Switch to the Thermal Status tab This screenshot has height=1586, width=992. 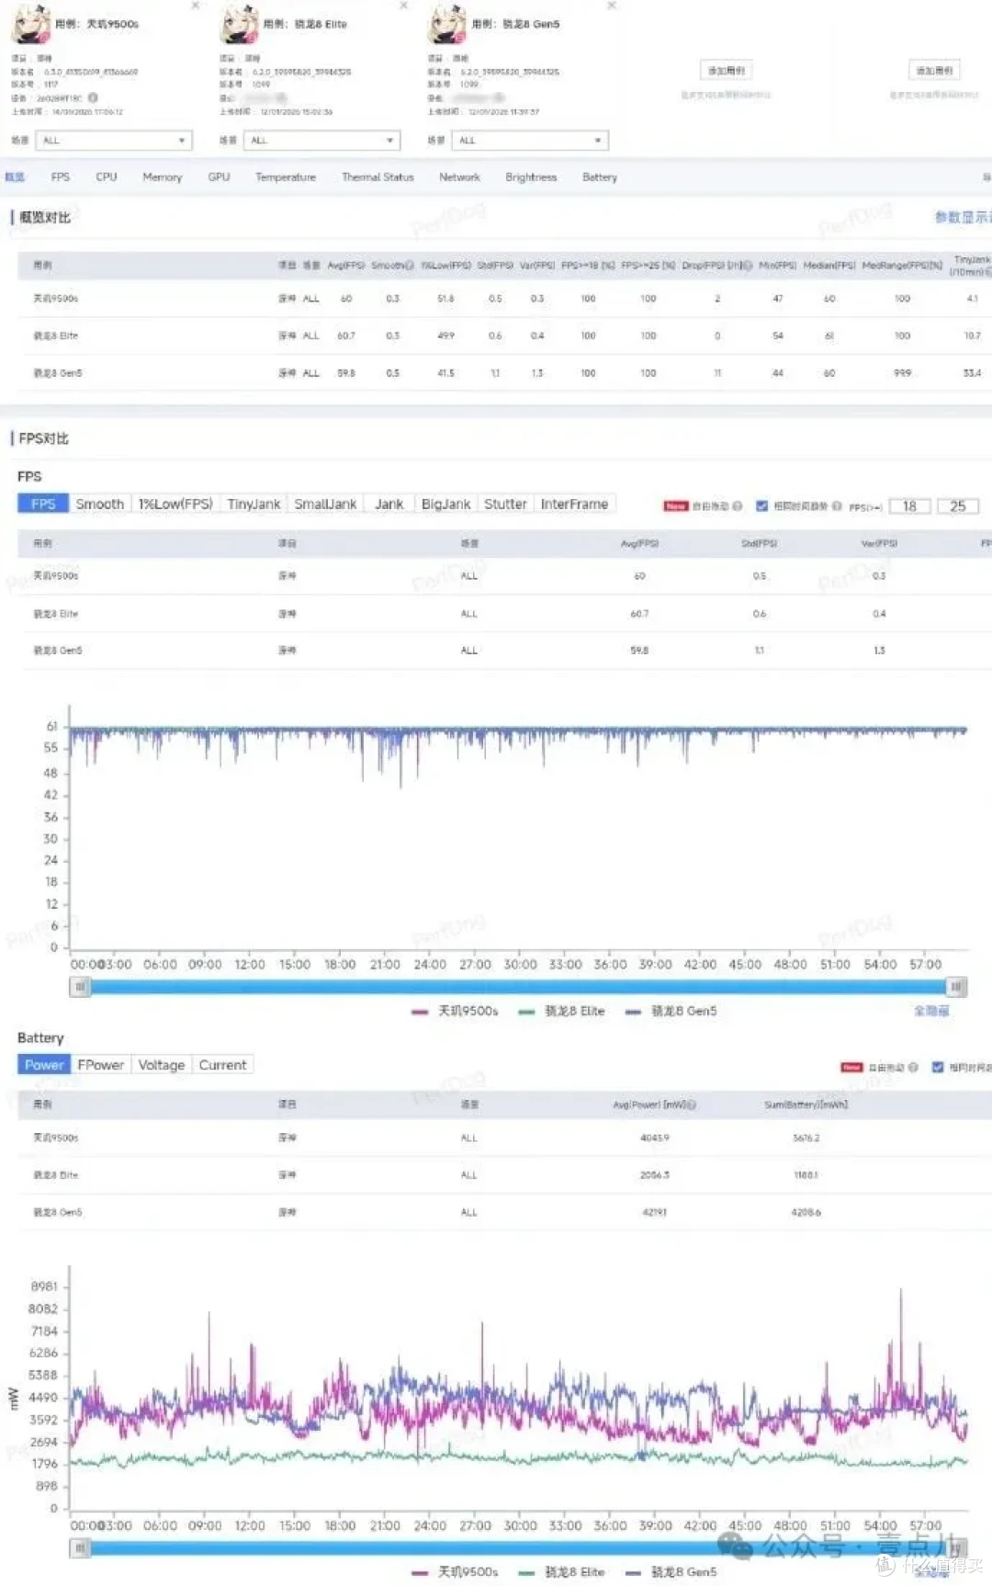coord(378,177)
